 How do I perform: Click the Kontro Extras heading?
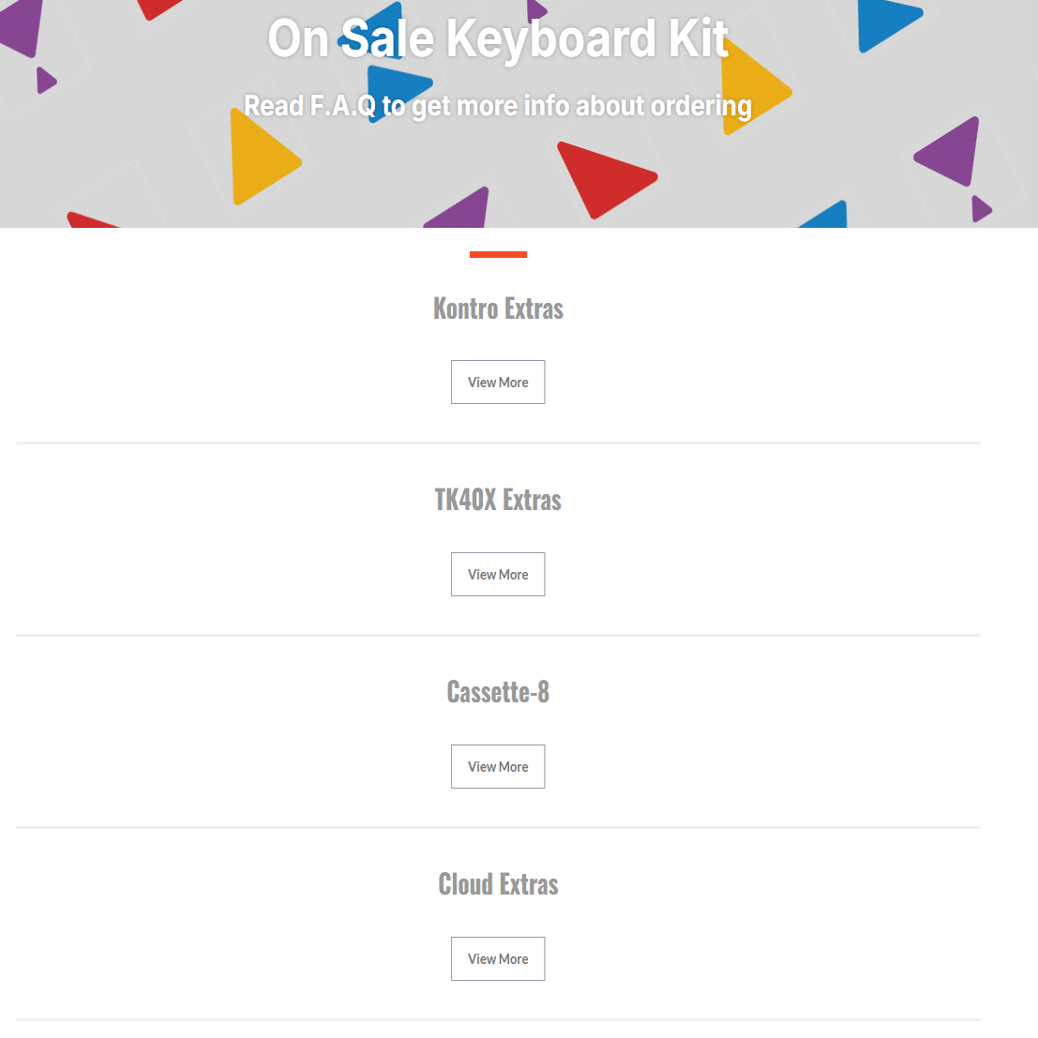coord(498,308)
